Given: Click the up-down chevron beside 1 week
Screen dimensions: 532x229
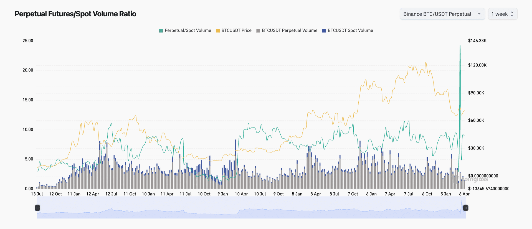Looking at the screenshot, I should 512,14.
